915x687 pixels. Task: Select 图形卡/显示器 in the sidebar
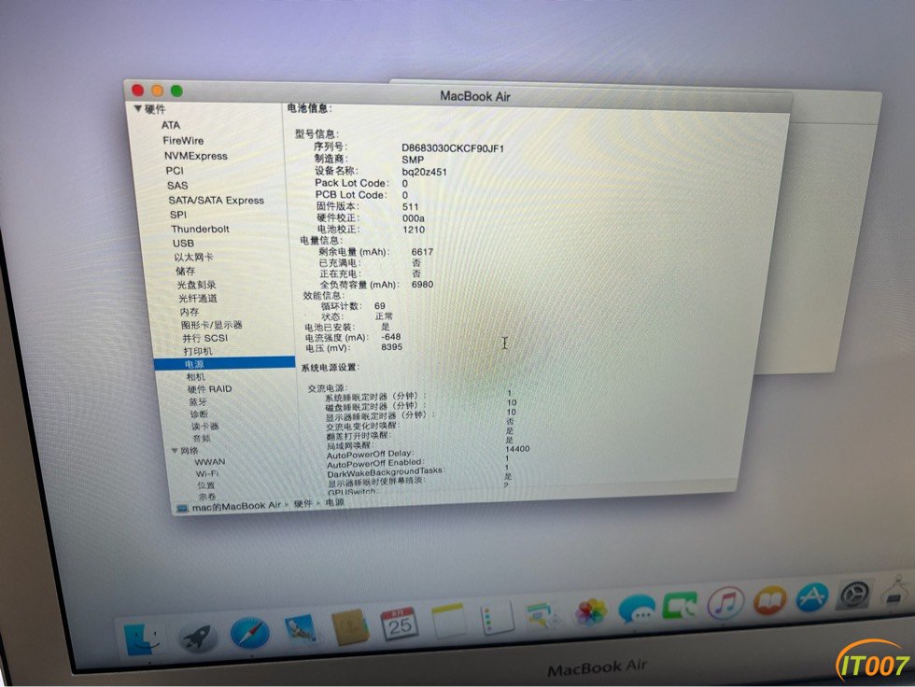coord(211,325)
